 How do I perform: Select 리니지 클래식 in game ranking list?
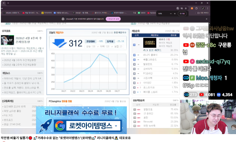click(x=150, y=55)
